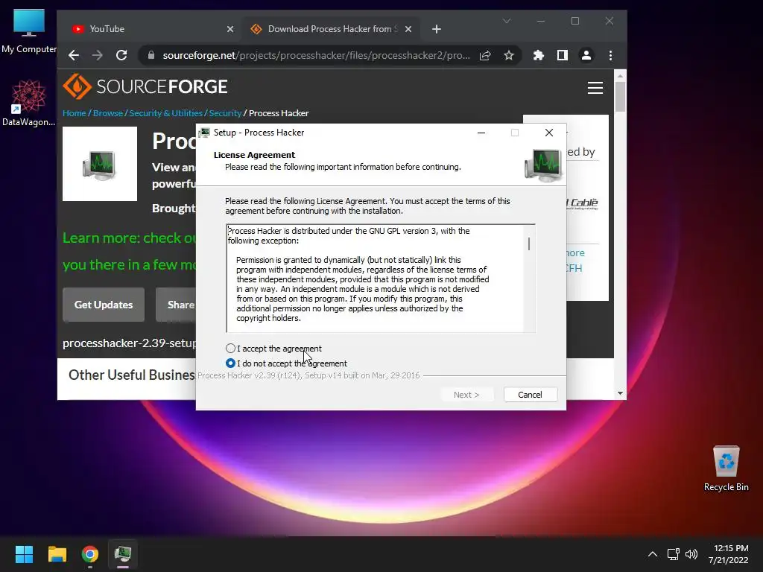Open Chrome three-dot menu
Image resolution: width=763 pixels, height=572 pixels.
(610, 55)
